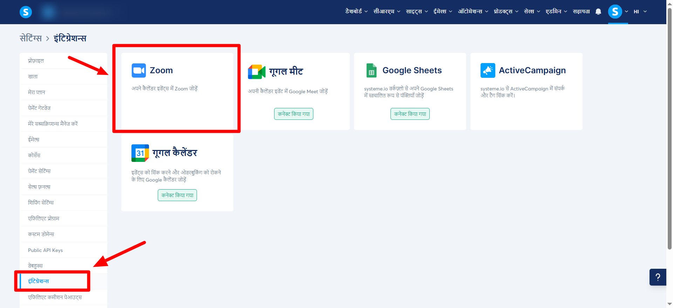Open the गूगल कैलेंडर integration title
Screen dimensions: 673x308
pos(175,153)
